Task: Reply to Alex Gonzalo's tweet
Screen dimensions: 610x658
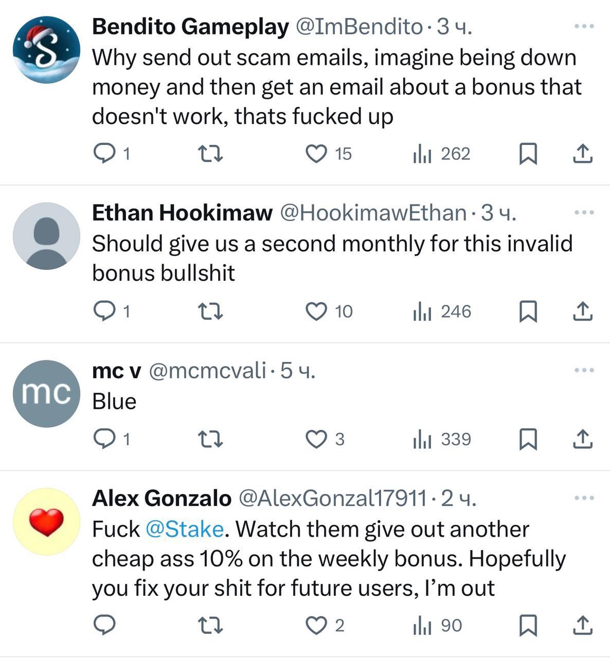Action: 104,625
